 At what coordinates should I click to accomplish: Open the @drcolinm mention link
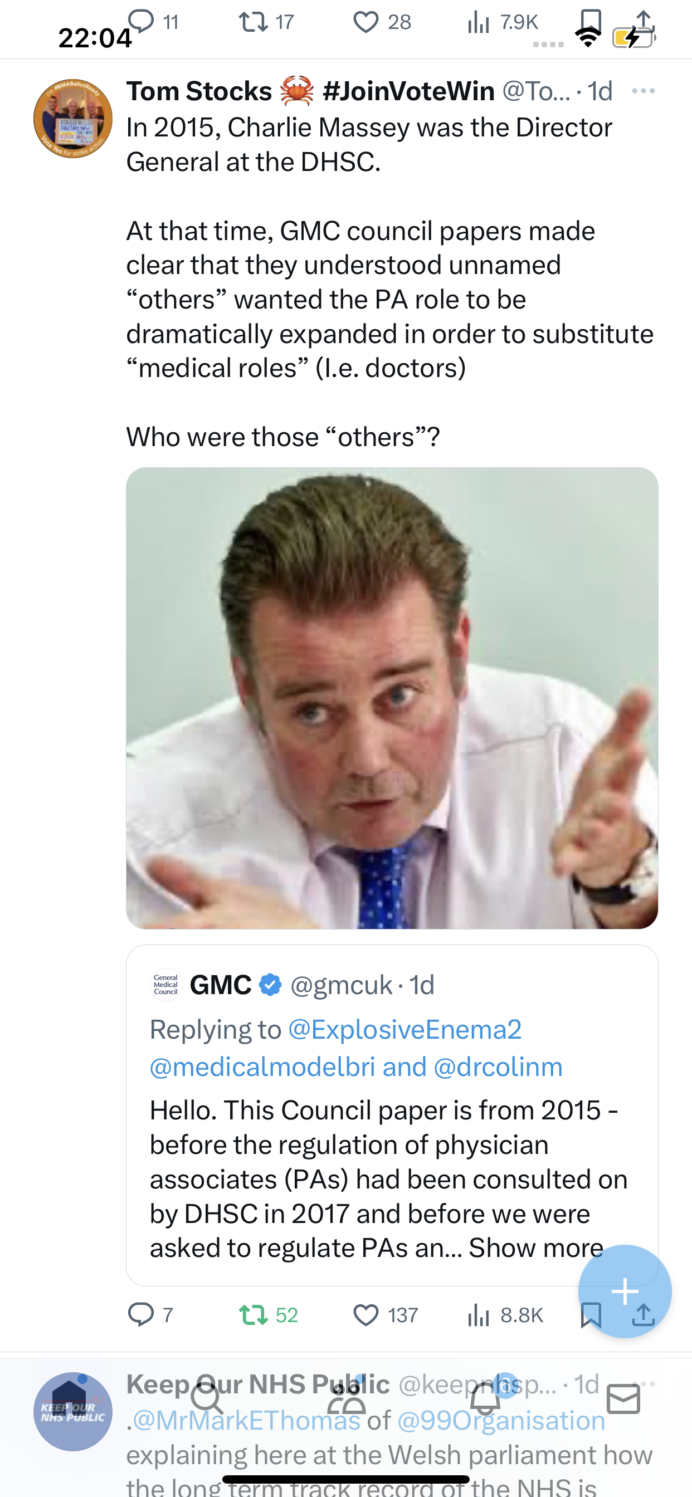tap(498, 1067)
